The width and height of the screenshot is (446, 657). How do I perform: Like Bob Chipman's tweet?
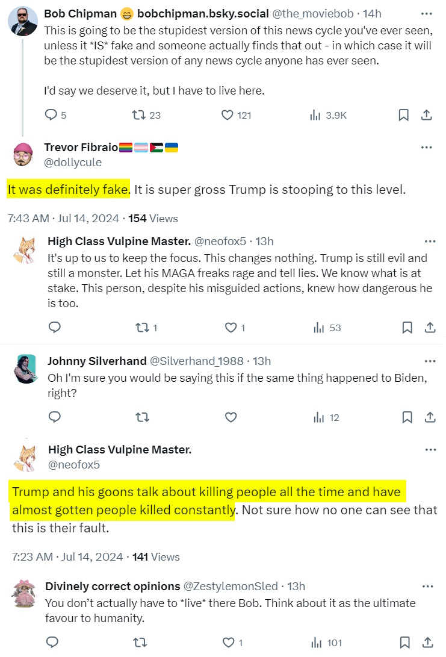tap(228, 115)
